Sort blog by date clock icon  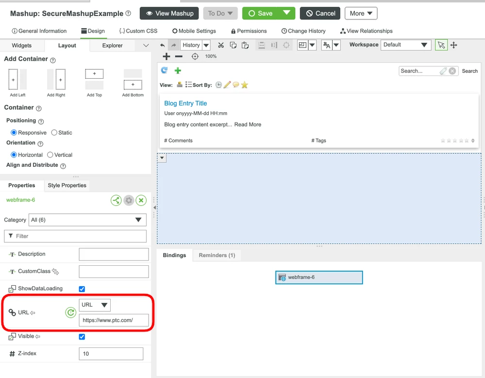pos(218,85)
